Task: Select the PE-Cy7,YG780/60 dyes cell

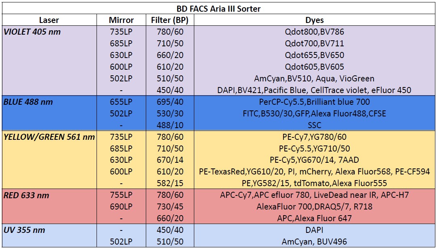Action: pos(315,137)
